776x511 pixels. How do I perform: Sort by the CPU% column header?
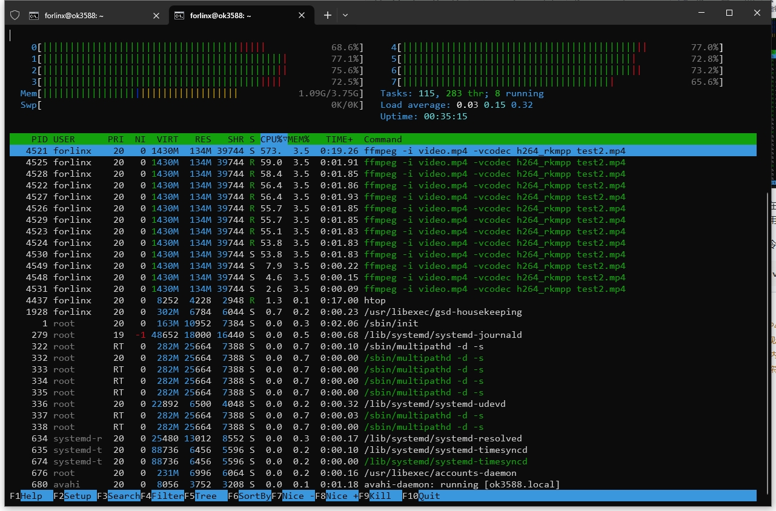tap(273, 139)
